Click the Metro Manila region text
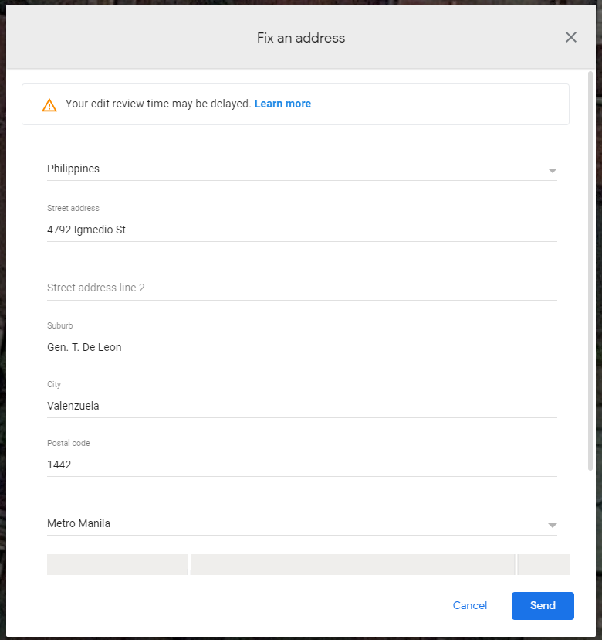The height and width of the screenshot is (640, 602). [x=79, y=523]
